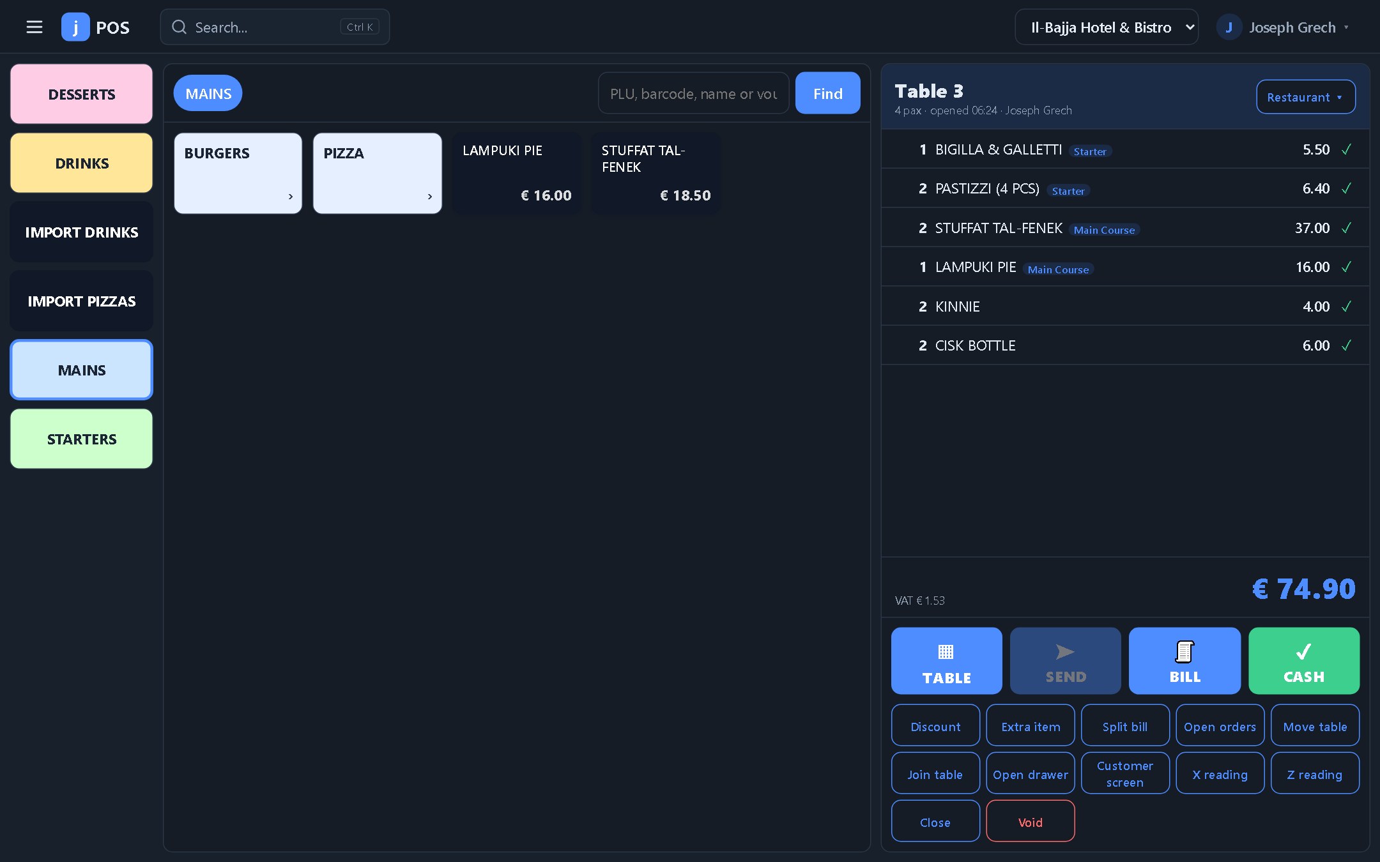Viewport: 1380px width, 862px height.
Task: Open the hamburger navigation menu
Action: 34,27
